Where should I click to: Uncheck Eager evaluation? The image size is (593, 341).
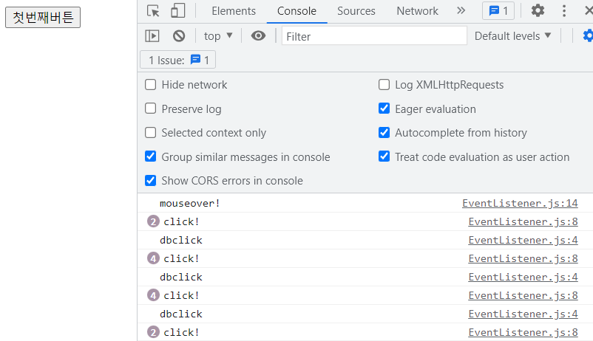tap(384, 108)
